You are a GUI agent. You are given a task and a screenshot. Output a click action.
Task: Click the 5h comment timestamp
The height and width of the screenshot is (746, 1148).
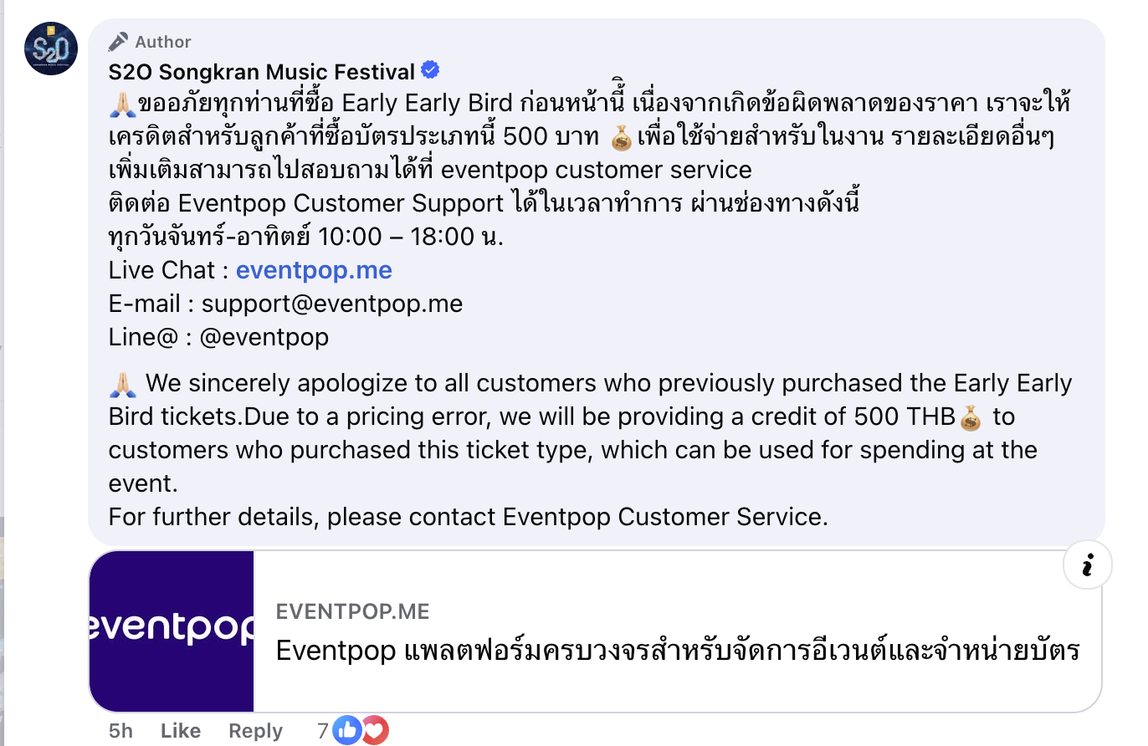[x=120, y=731]
